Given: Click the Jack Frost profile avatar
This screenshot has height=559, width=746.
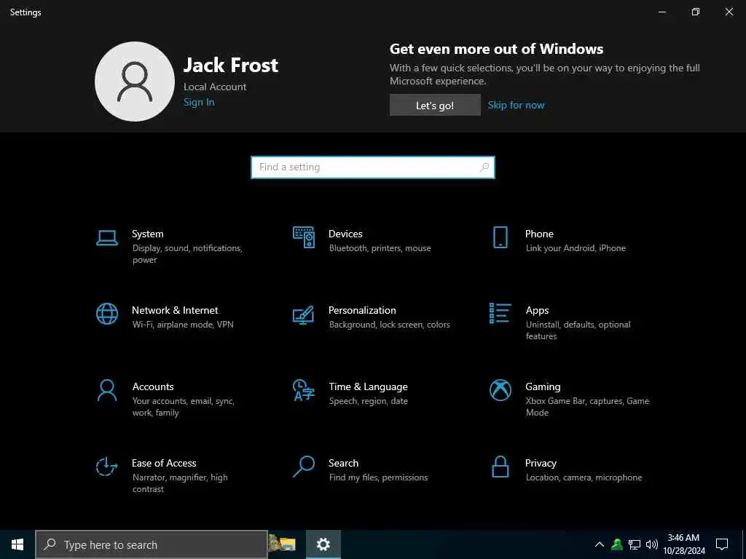Looking at the screenshot, I should point(135,82).
